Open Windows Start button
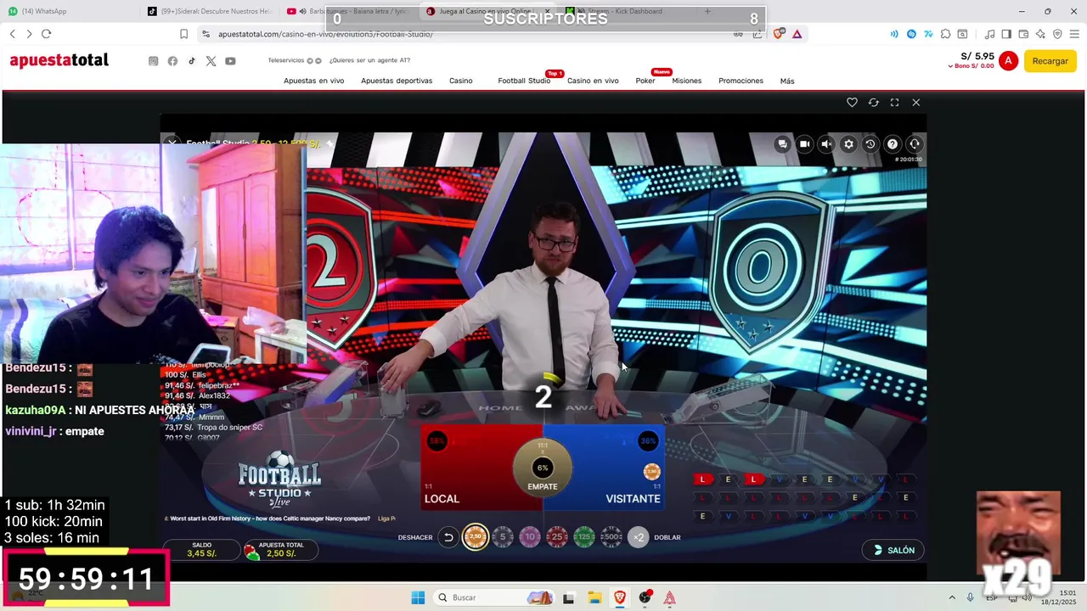This screenshot has width=1087, height=611. point(418,597)
